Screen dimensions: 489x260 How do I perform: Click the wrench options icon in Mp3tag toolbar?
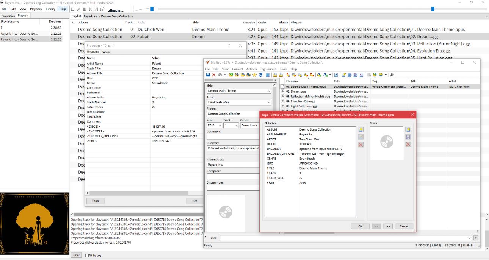pyautogui.click(x=392, y=75)
